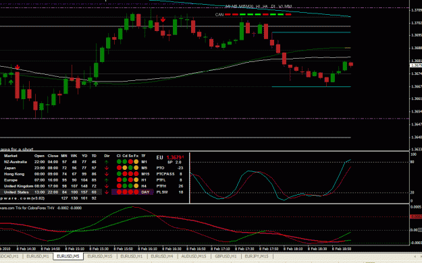Click the green up arrow under the moving average crossover
The image size is (422, 263).
tap(96, 84)
